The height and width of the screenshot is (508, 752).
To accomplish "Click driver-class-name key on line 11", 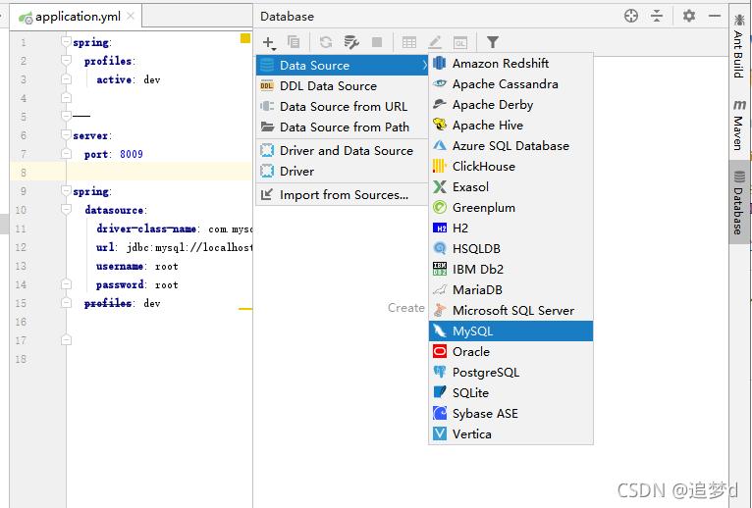I will click(x=146, y=229).
